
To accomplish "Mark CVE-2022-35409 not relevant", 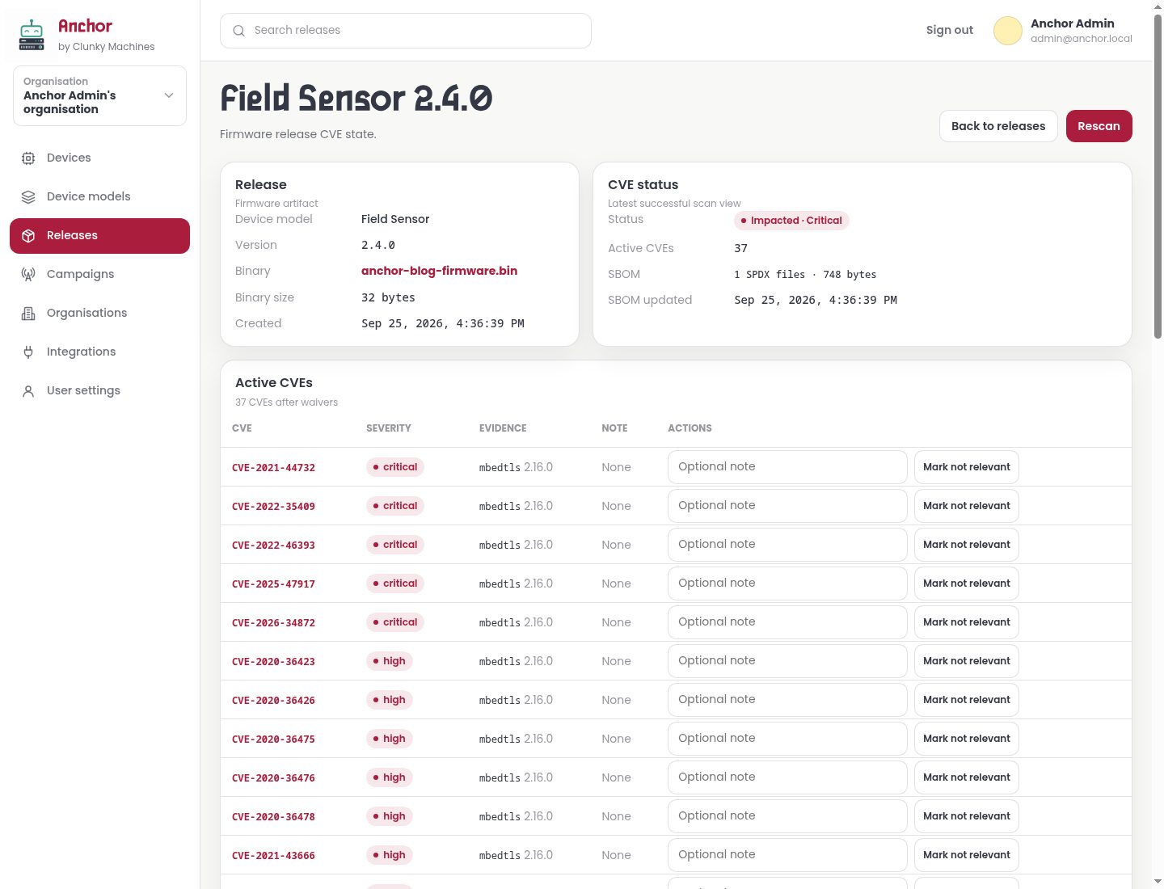I will pos(966,506).
